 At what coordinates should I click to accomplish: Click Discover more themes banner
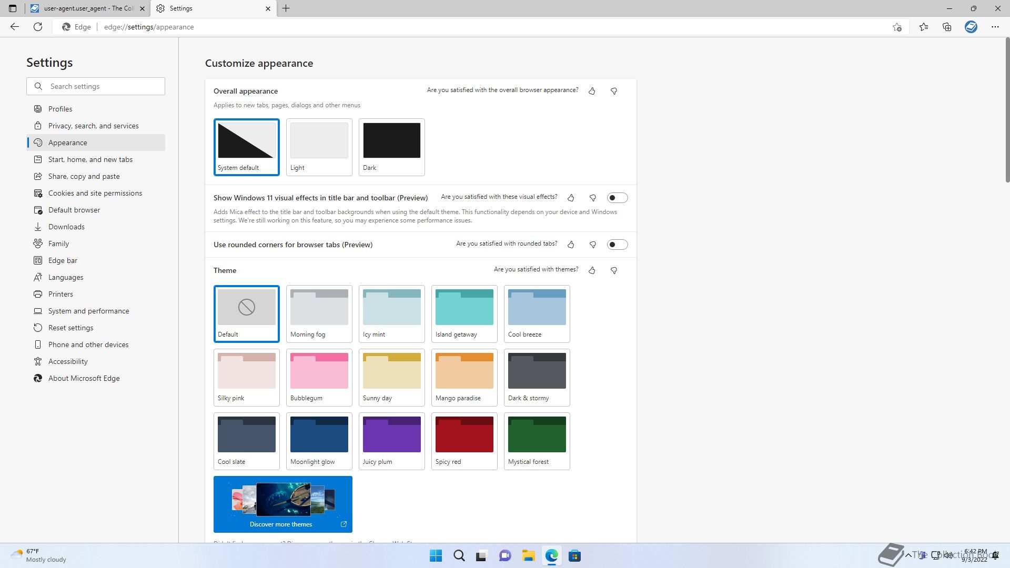tap(283, 504)
